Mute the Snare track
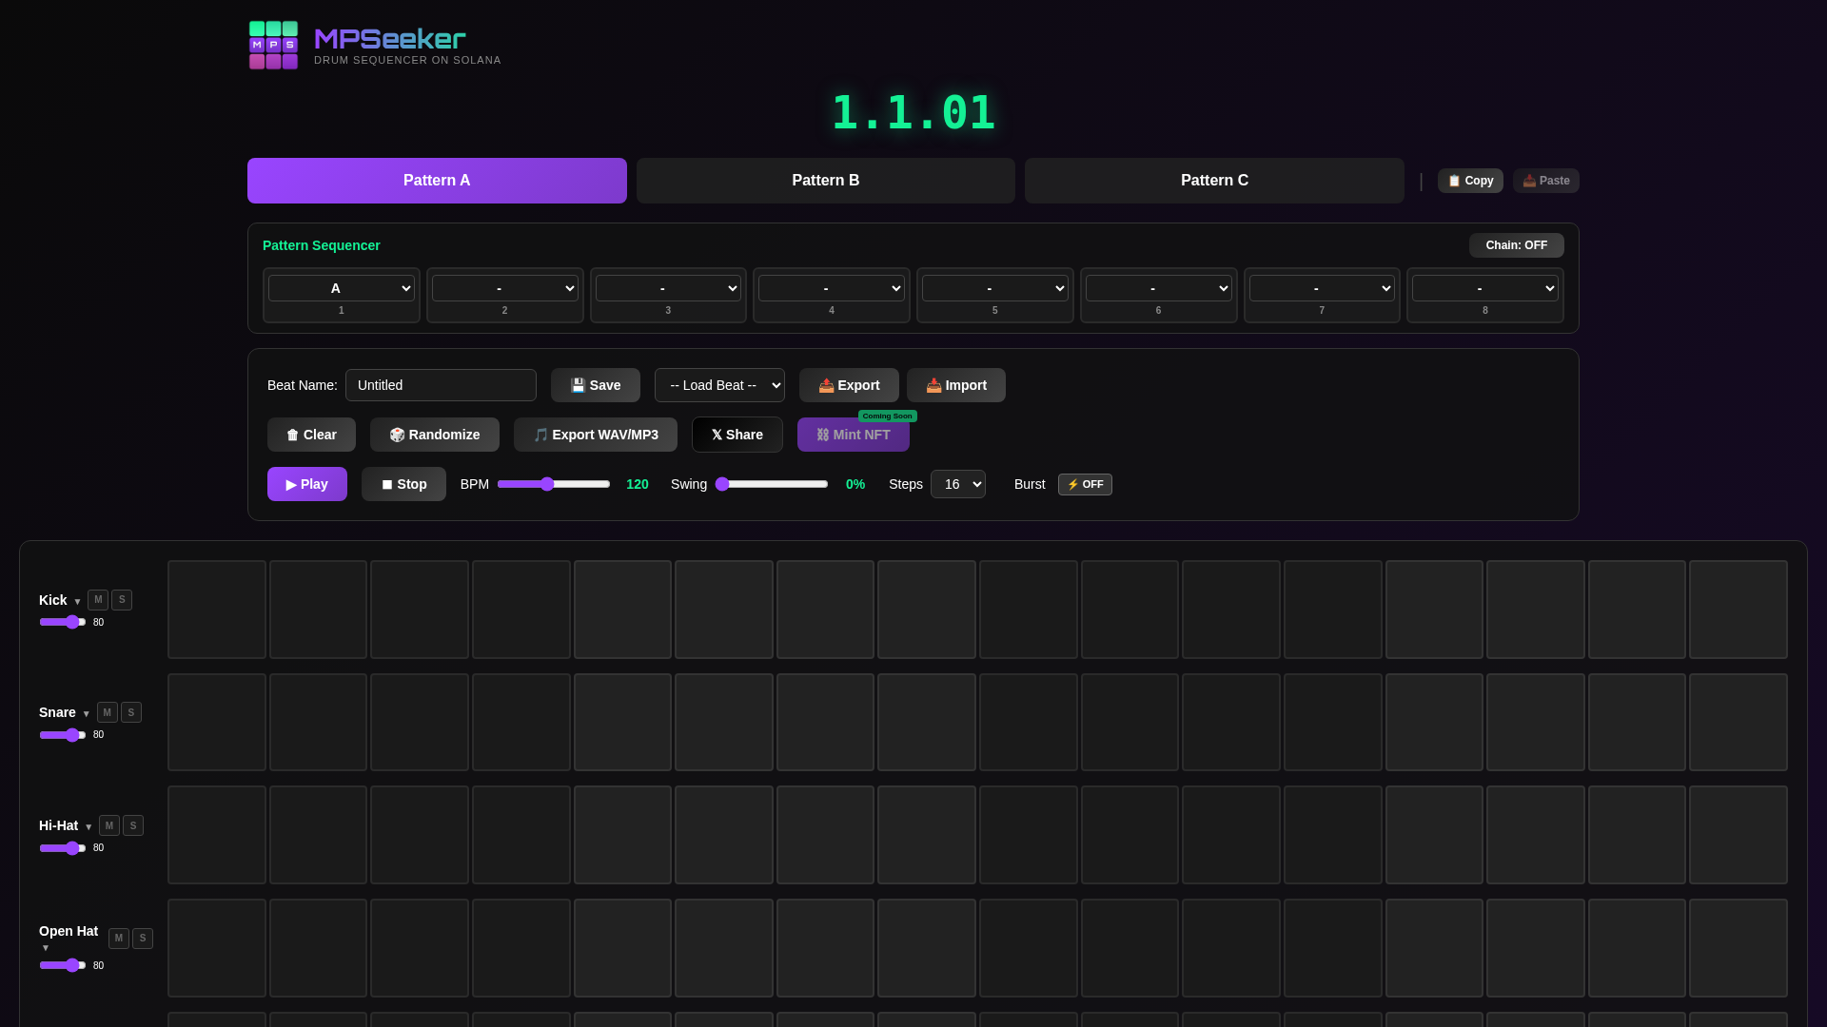 pos(108,712)
